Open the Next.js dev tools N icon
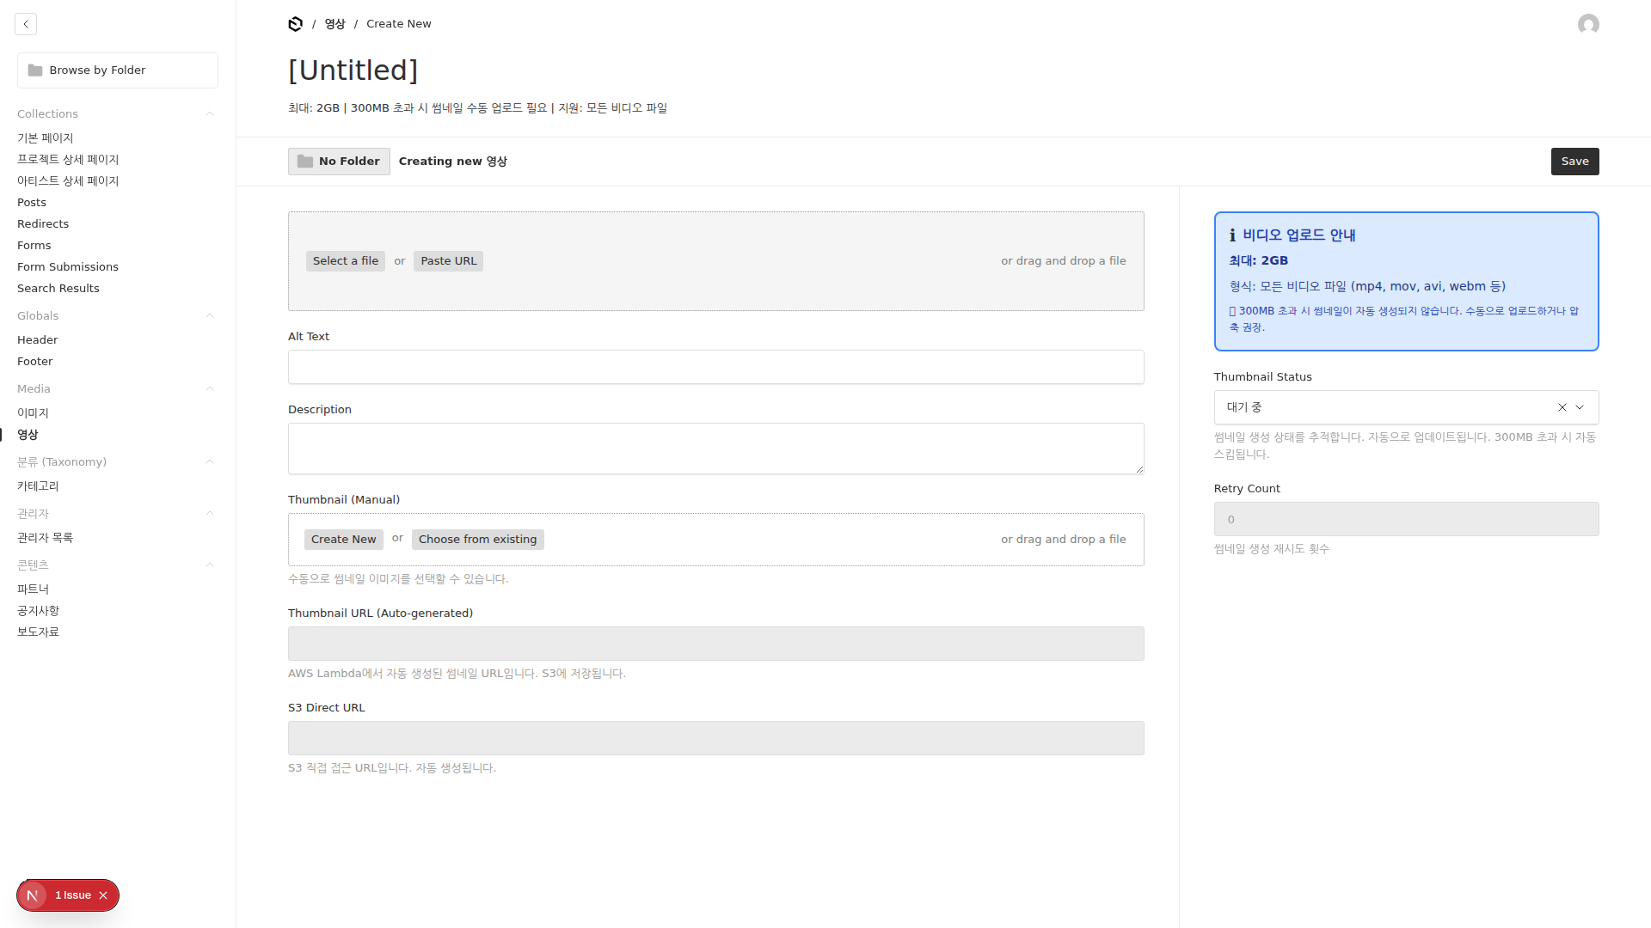 pyautogui.click(x=33, y=895)
